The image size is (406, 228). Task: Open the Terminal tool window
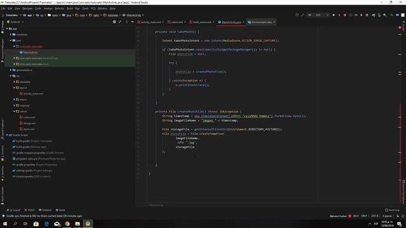point(45,210)
